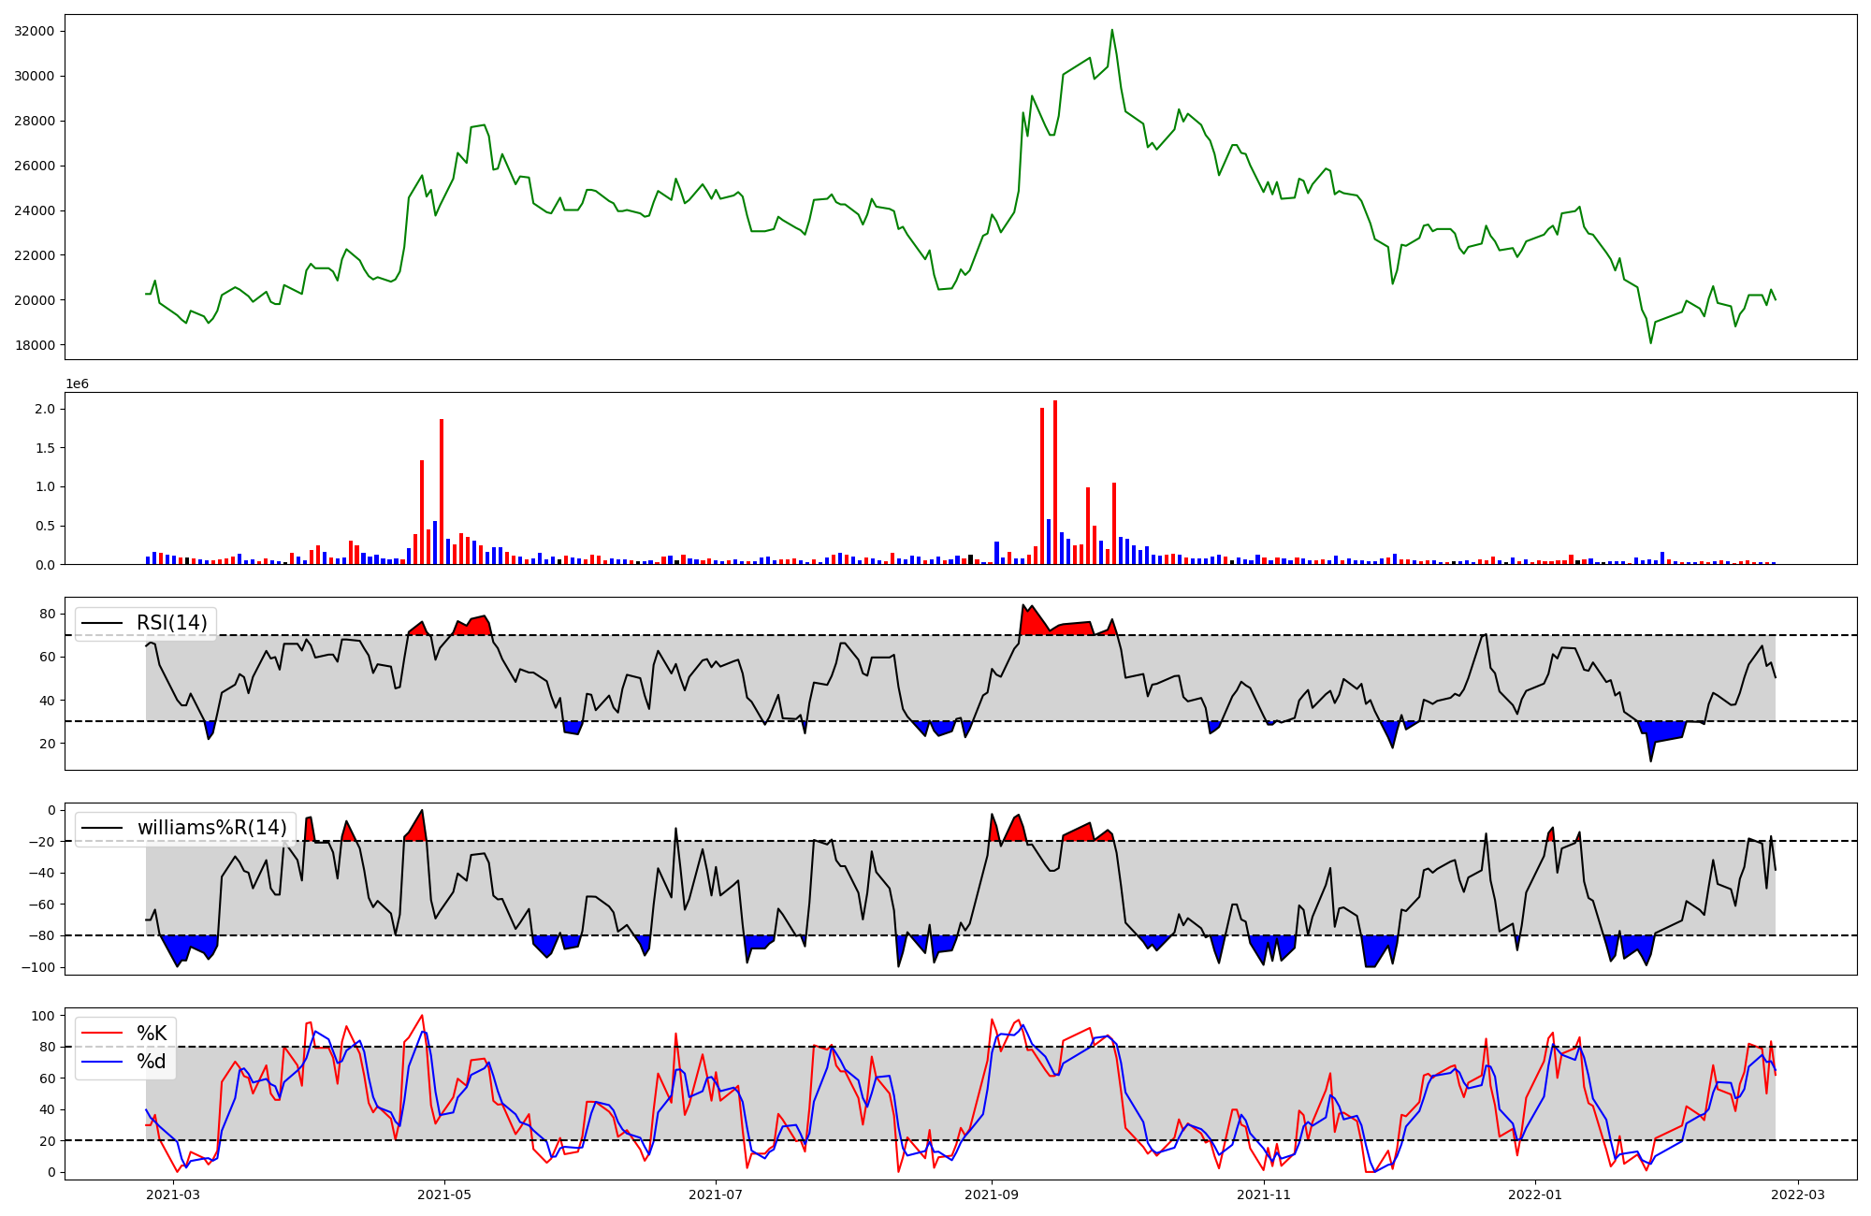Screen dimensions: 1871x1216
Task: Click the 2.0 volume axis tick label
Action: coord(44,409)
